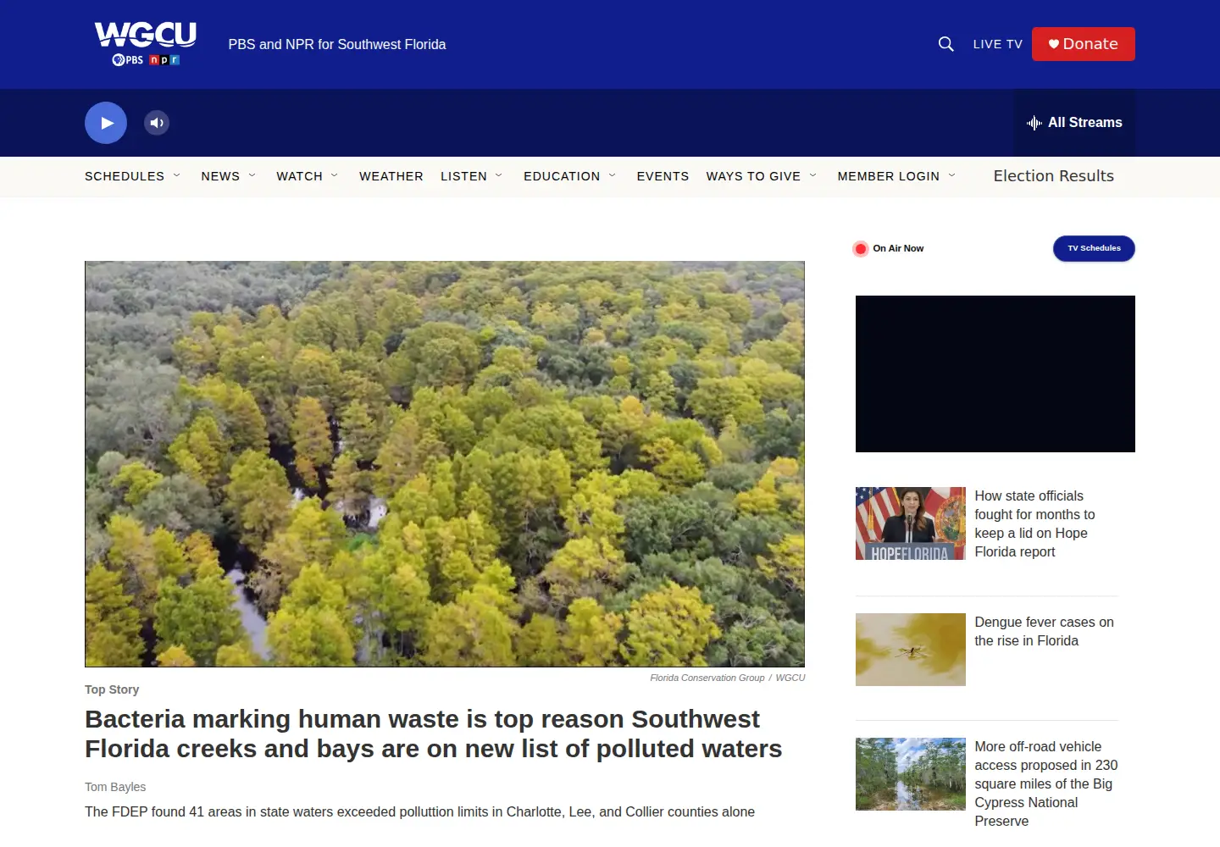Expand the Watch menu chevron
The width and height of the screenshot is (1220, 847).
coord(335,175)
